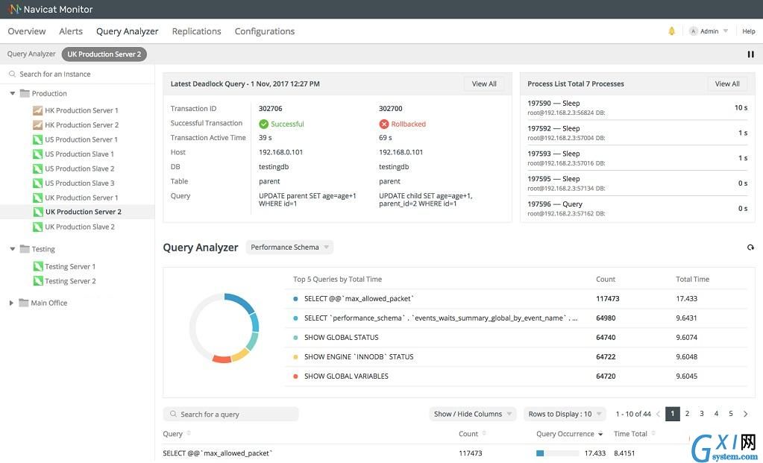The image size is (763, 463).
Task: Open the Overview tab
Action: [x=27, y=31]
